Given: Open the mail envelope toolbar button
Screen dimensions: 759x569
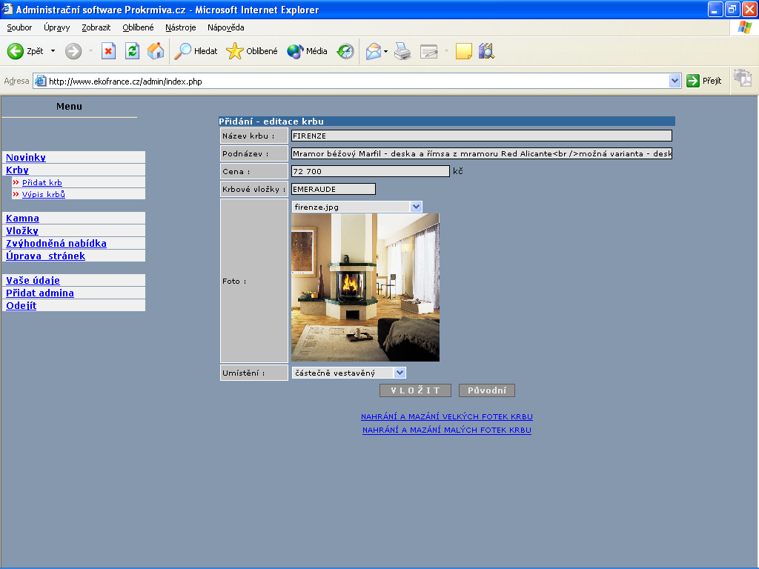Looking at the screenshot, I should pyautogui.click(x=373, y=51).
